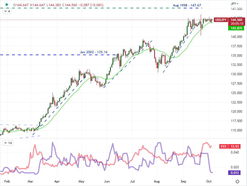
Task: Click the 140.000 price axis label
Action: (237, 37)
